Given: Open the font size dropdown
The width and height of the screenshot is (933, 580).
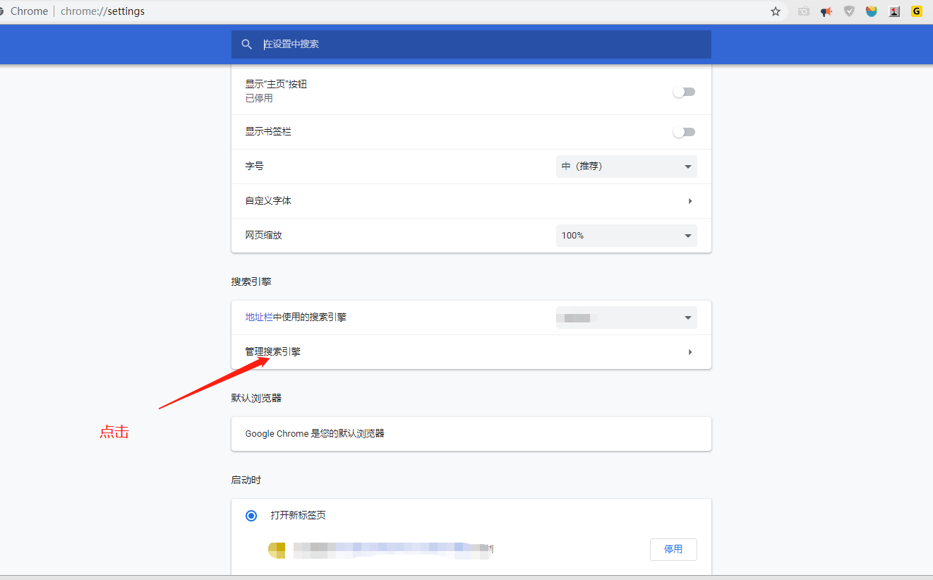Looking at the screenshot, I should point(627,167).
